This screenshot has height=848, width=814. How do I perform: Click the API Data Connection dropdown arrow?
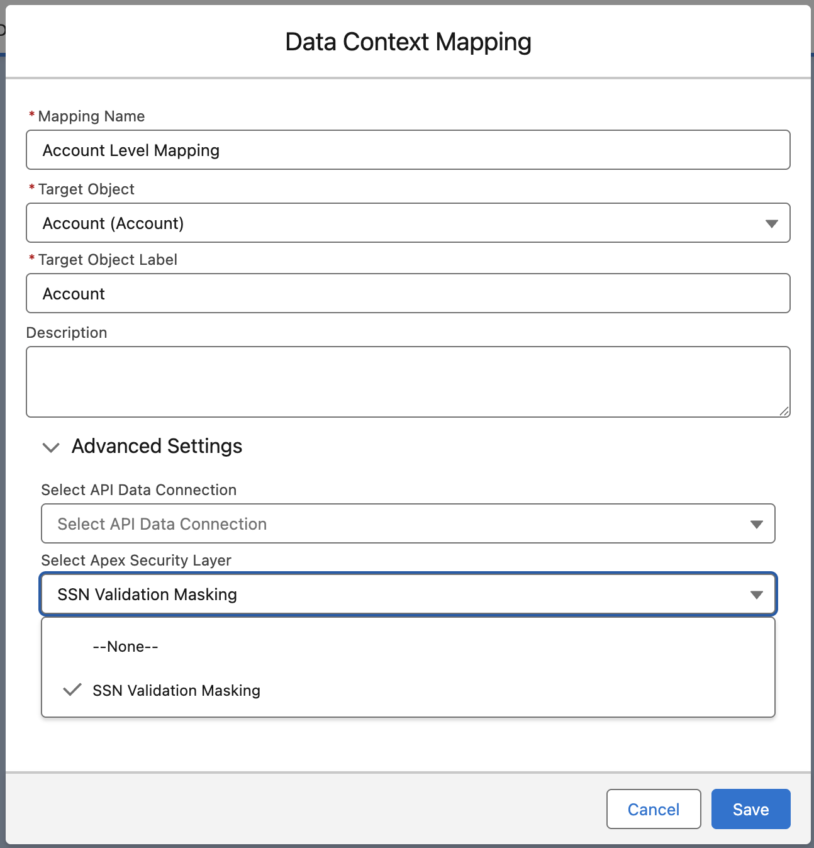pyautogui.click(x=756, y=524)
